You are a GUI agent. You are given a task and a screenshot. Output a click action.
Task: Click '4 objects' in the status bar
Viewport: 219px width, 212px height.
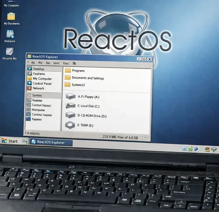33,133
